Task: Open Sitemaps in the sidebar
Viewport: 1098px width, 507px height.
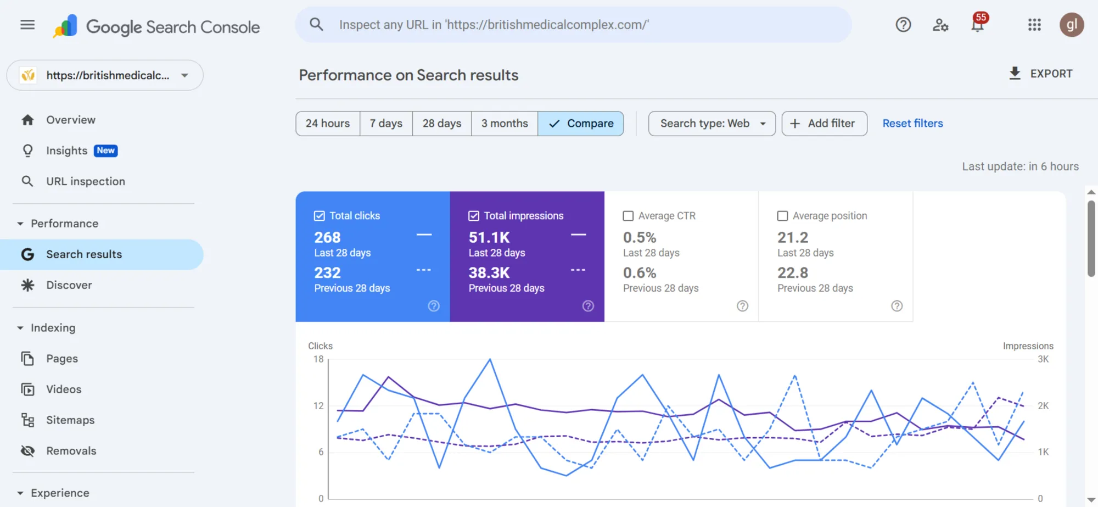Action: pyautogui.click(x=70, y=420)
